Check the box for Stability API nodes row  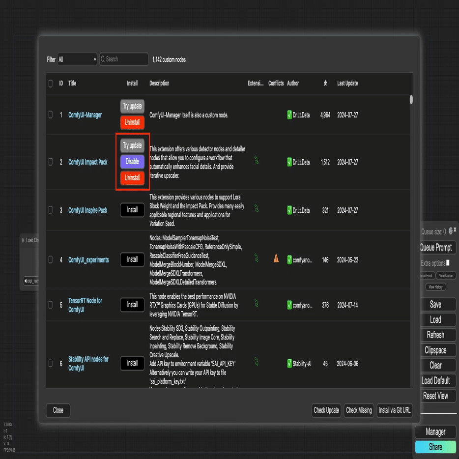coord(50,363)
